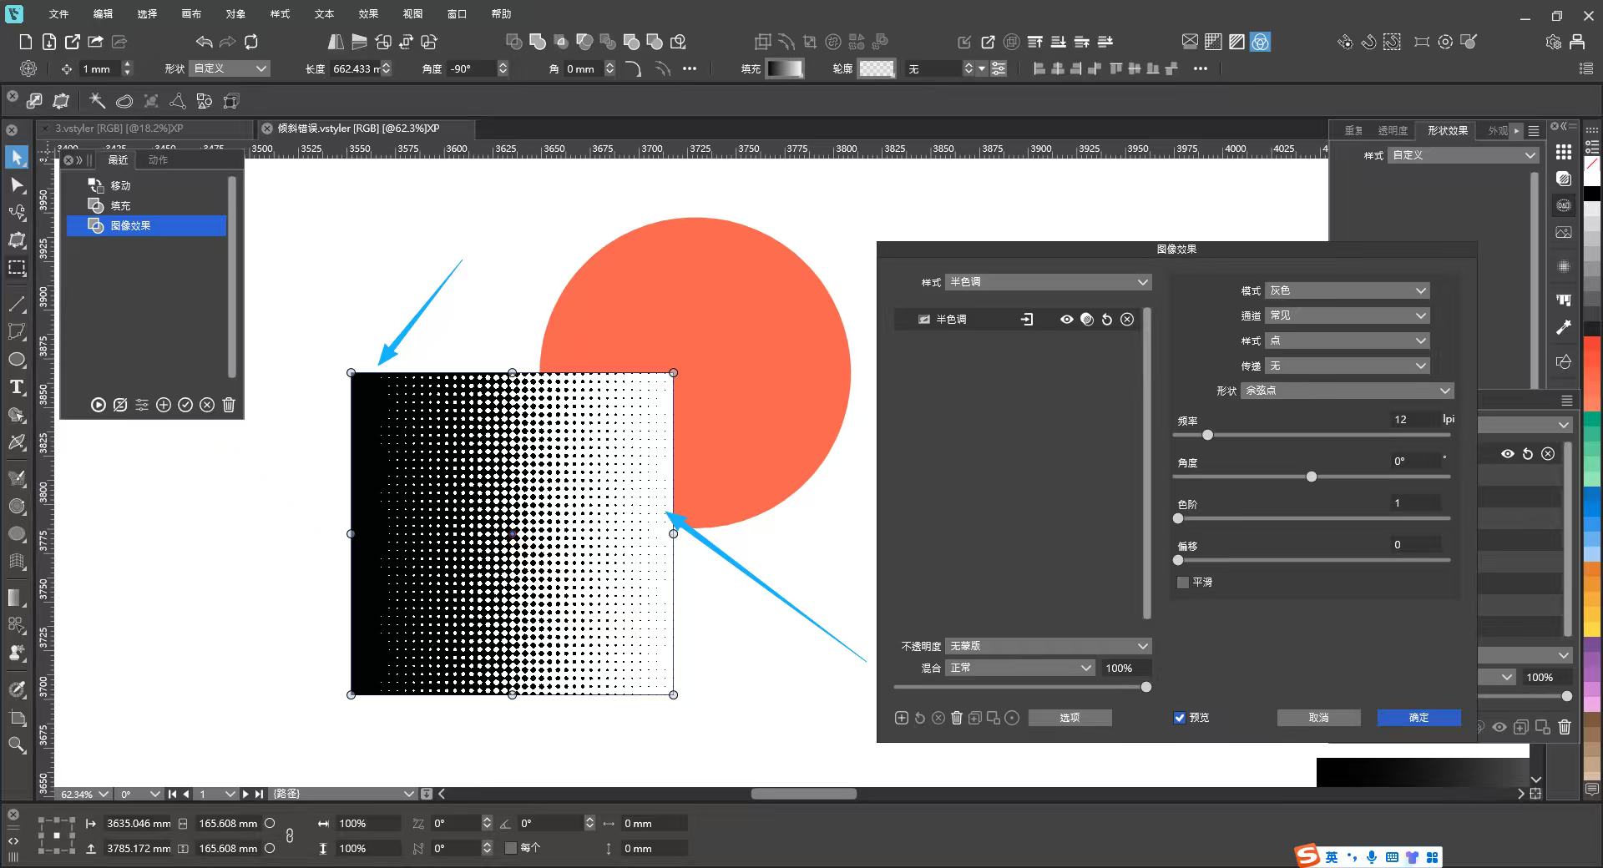The image size is (1603, 868).
Task: Select the Ellipse tool in left toolbar
Action: [x=17, y=360]
